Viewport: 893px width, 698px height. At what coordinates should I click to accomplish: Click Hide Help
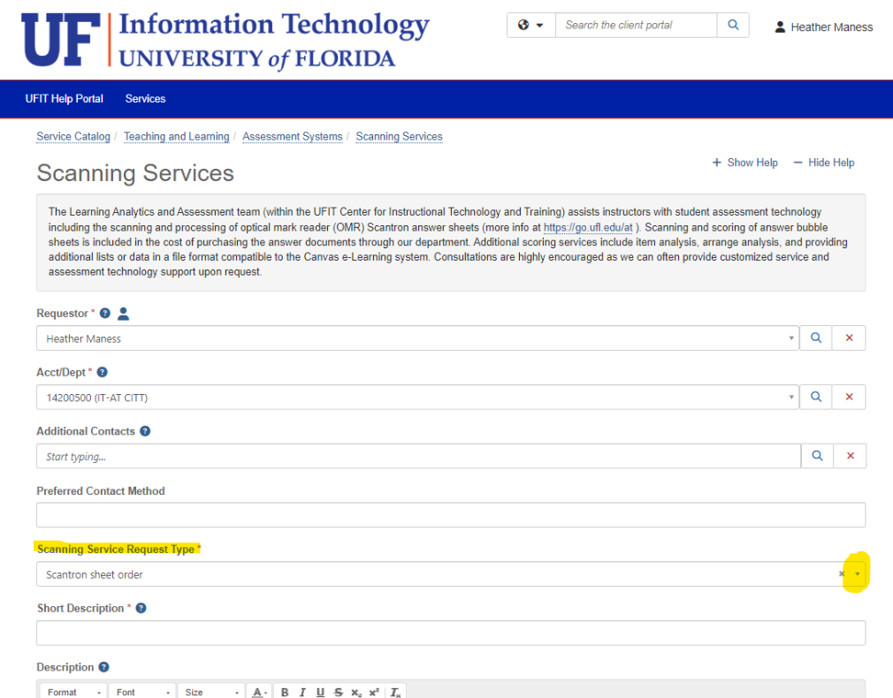824,163
